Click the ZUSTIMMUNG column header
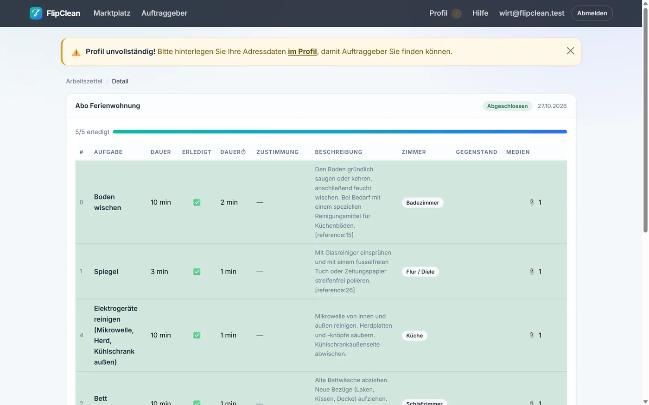Image resolution: width=649 pixels, height=405 pixels. coord(277,152)
